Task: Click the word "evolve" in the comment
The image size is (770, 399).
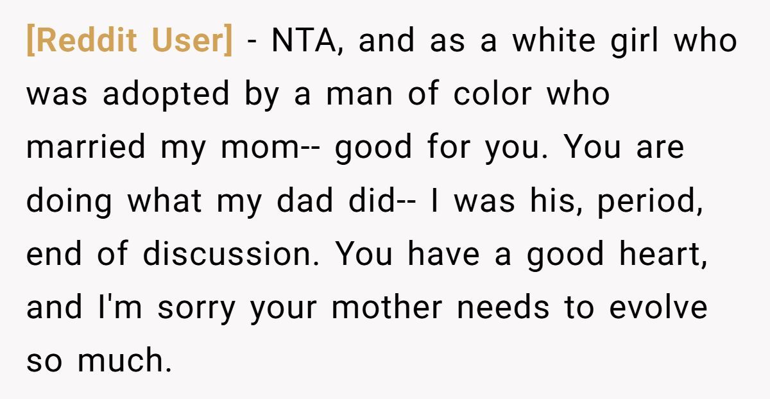Action: tap(658, 307)
